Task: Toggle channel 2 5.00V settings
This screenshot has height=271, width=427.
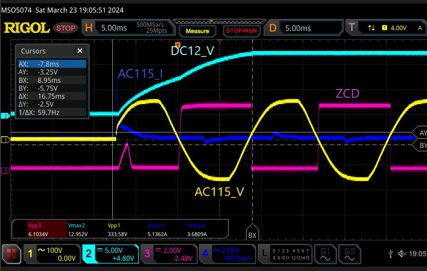Action: 110,254
